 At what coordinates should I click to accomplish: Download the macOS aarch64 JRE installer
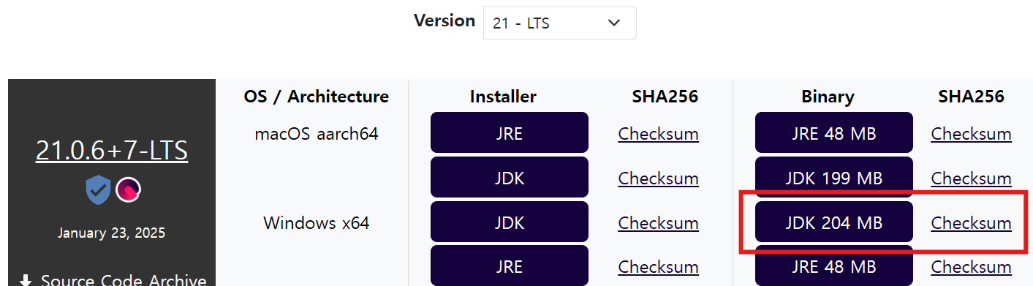click(510, 132)
